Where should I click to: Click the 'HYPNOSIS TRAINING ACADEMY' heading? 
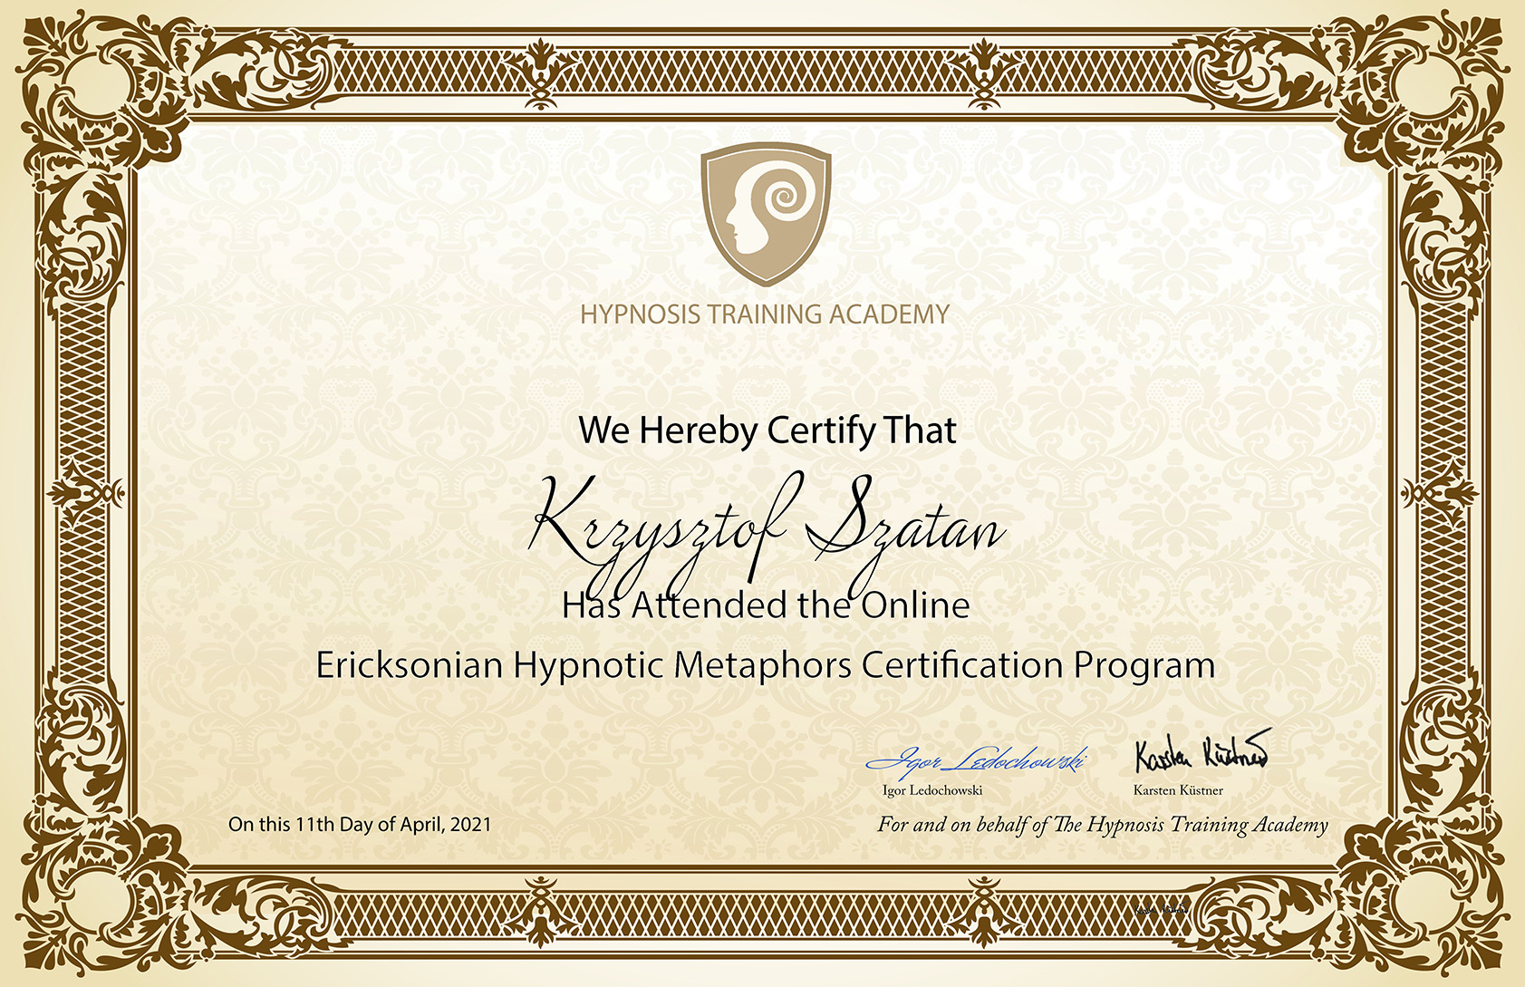tap(765, 314)
